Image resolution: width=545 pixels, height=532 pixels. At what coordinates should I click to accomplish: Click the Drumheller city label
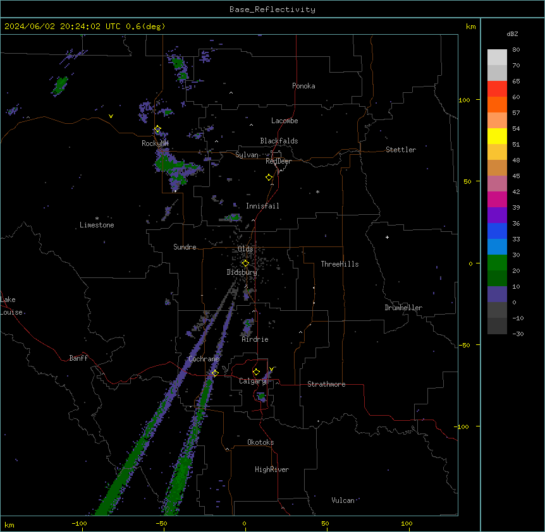click(403, 308)
